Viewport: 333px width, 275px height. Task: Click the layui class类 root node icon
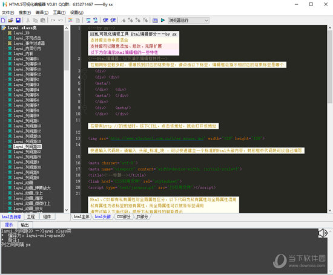tap(4, 28)
